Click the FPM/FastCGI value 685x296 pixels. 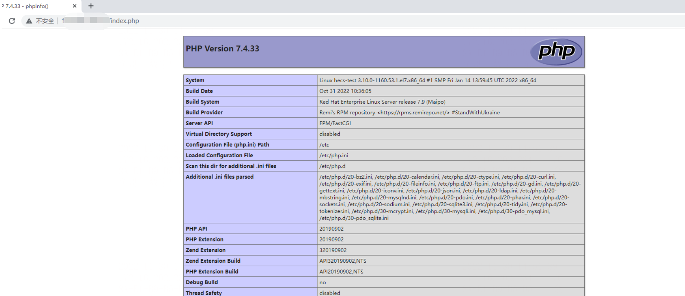tap(335, 123)
